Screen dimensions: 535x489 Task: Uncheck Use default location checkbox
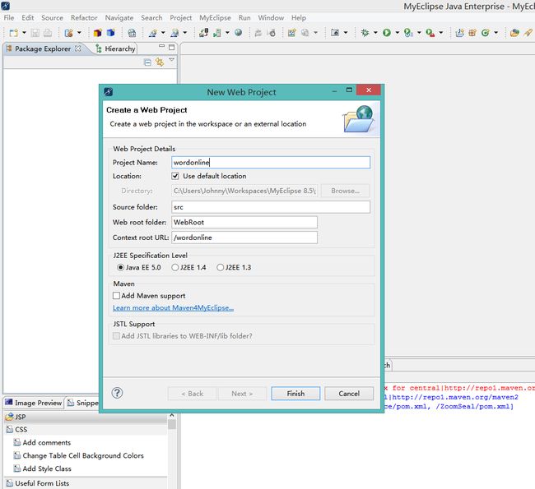tap(175, 176)
